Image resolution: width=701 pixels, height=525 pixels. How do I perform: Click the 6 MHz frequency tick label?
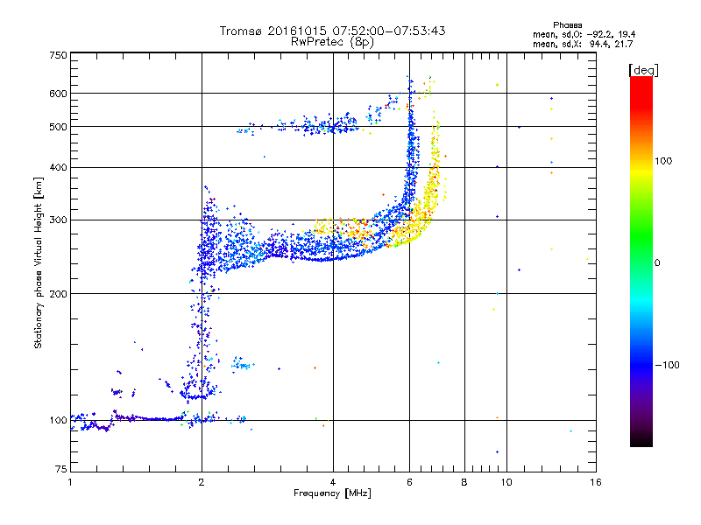click(x=409, y=482)
